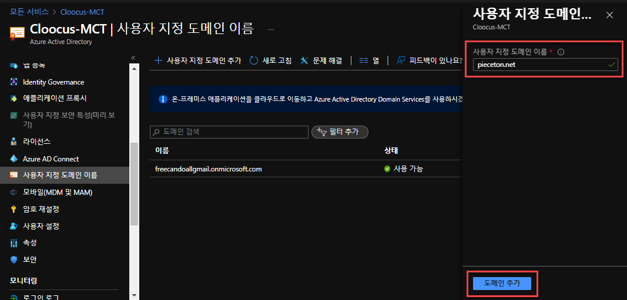The width and height of the screenshot is (627, 300).
Task: Click 문제 해결 toolbar label
Action: (327, 60)
